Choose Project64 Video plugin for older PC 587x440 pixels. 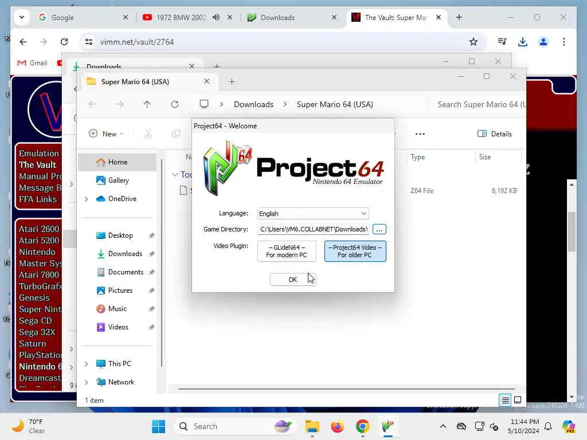coord(355,251)
